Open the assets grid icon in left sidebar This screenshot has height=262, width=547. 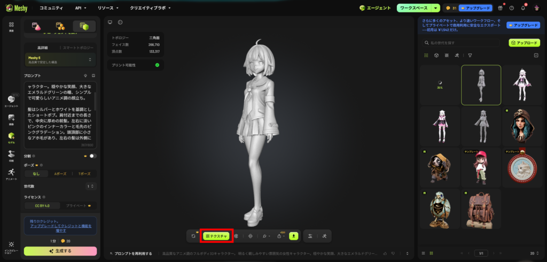11,27
